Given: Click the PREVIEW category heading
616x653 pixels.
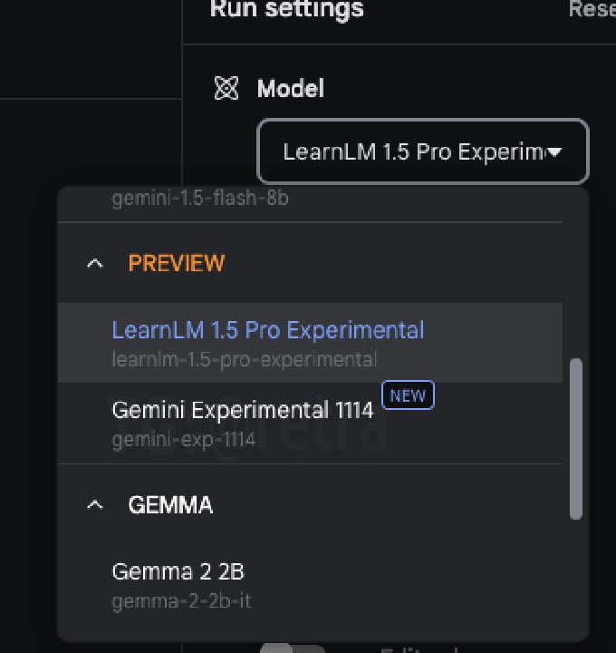Looking at the screenshot, I should click(177, 263).
